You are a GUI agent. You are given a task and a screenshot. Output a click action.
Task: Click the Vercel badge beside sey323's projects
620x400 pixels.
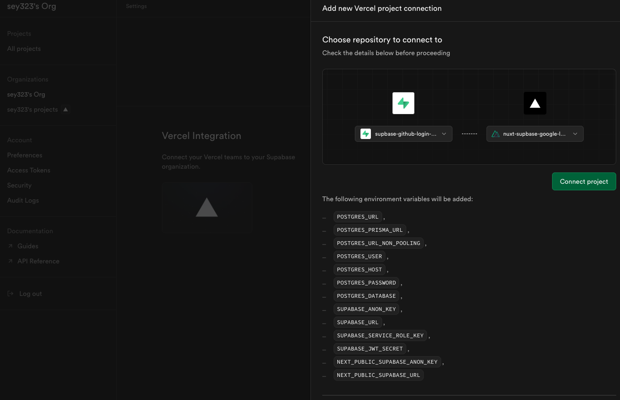click(x=66, y=109)
